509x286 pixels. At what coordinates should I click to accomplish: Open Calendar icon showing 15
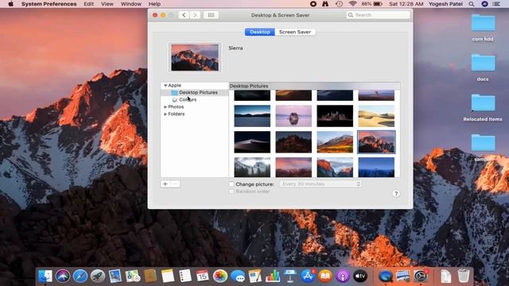[x=203, y=276]
